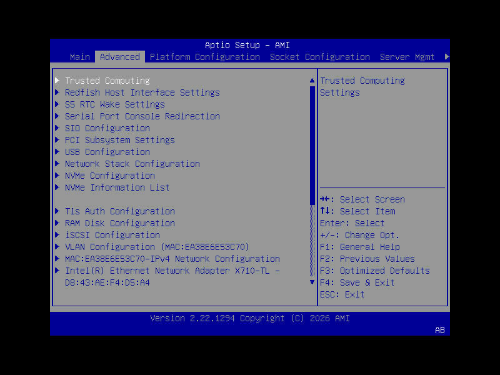Open Redfish Host Interface Settings
The image size is (500, 375).
(x=142, y=92)
